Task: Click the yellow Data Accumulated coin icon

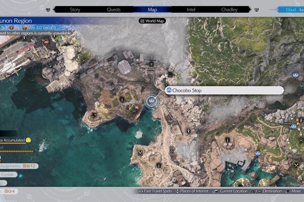Action: pyautogui.click(x=28, y=140)
